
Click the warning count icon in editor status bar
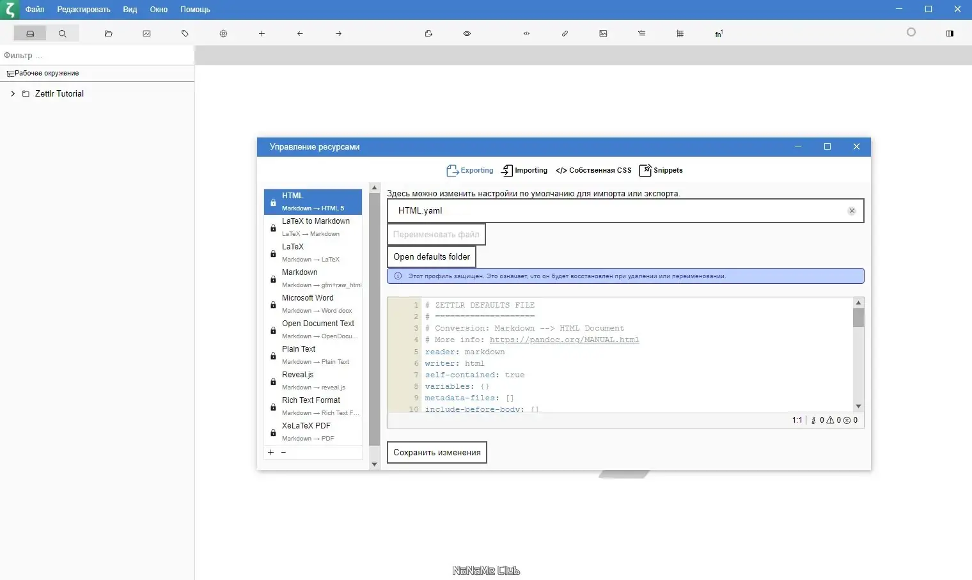[x=830, y=420]
